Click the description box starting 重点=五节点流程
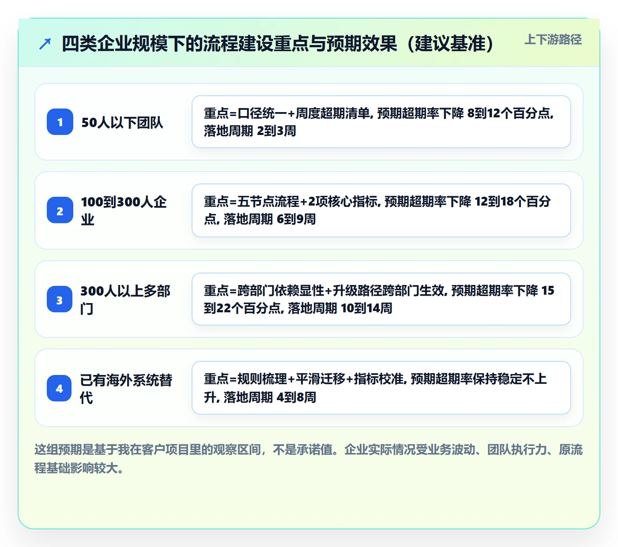 [x=381, y=210]
